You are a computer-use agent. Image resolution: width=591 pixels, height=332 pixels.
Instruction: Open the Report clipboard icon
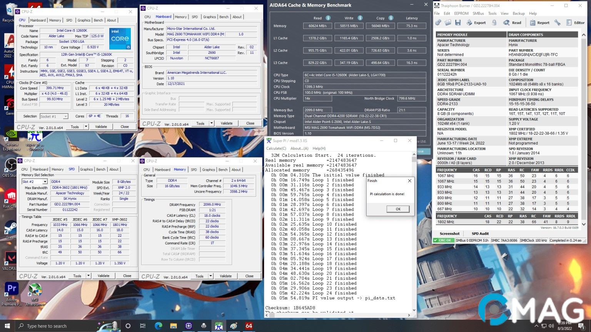click(x=533, y=23)
